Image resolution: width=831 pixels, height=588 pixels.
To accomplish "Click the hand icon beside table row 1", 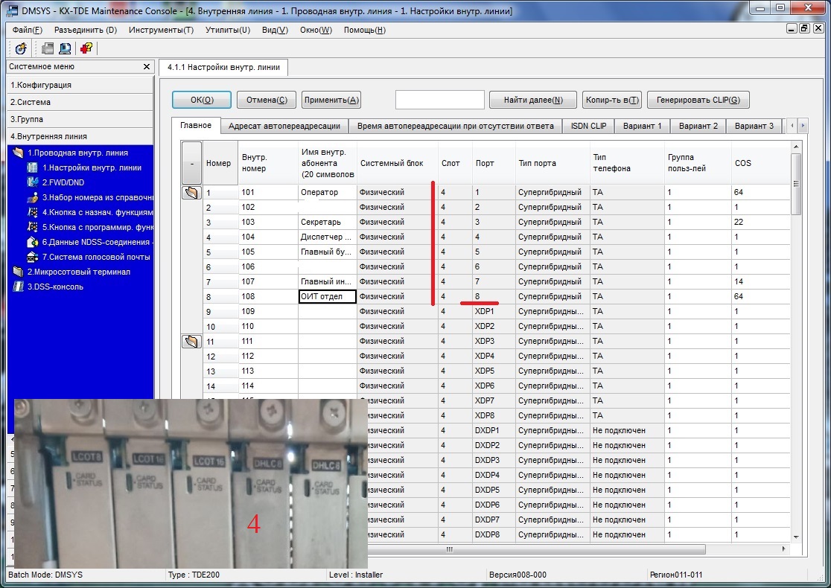I will (191, 192).
